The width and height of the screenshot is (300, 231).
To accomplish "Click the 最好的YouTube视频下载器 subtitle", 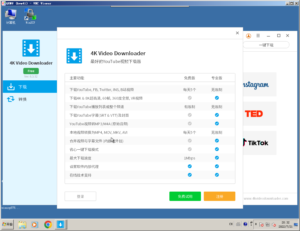I will click(116, 61).
